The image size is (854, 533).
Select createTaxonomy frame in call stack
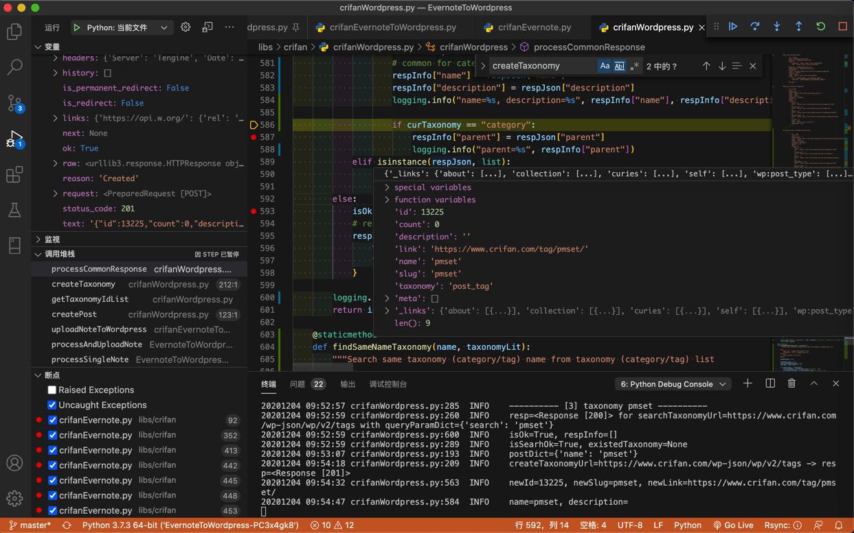[83, 284]
